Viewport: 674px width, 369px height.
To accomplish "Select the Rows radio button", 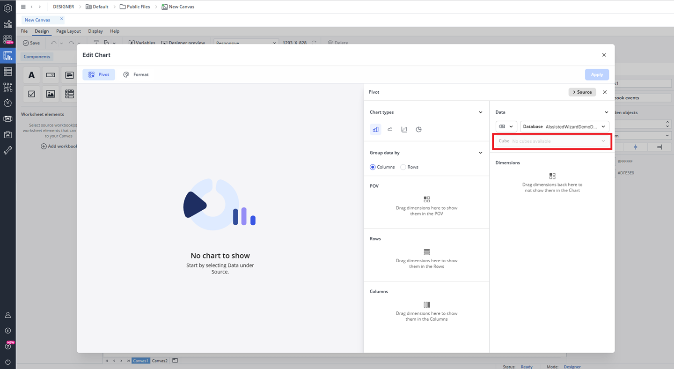I will pos(403,167).
